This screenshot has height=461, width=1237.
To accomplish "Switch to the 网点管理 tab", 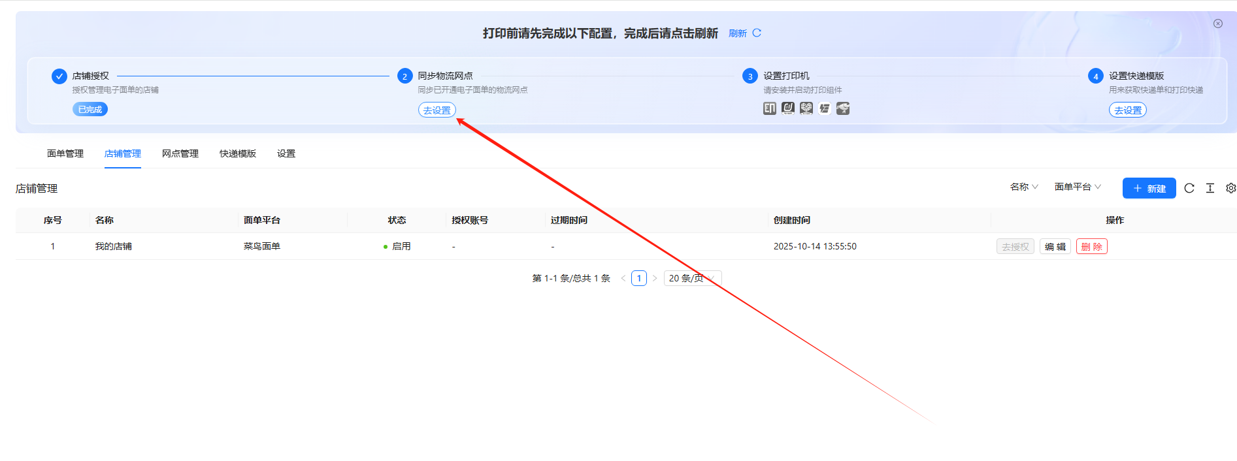I will [180, 153].
